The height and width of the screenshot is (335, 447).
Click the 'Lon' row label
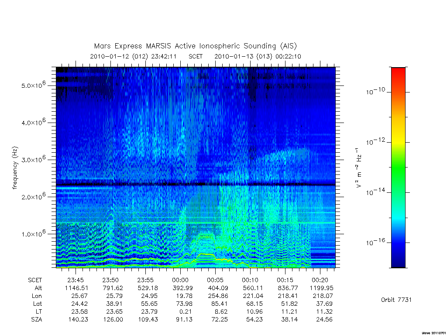[37, 296]
